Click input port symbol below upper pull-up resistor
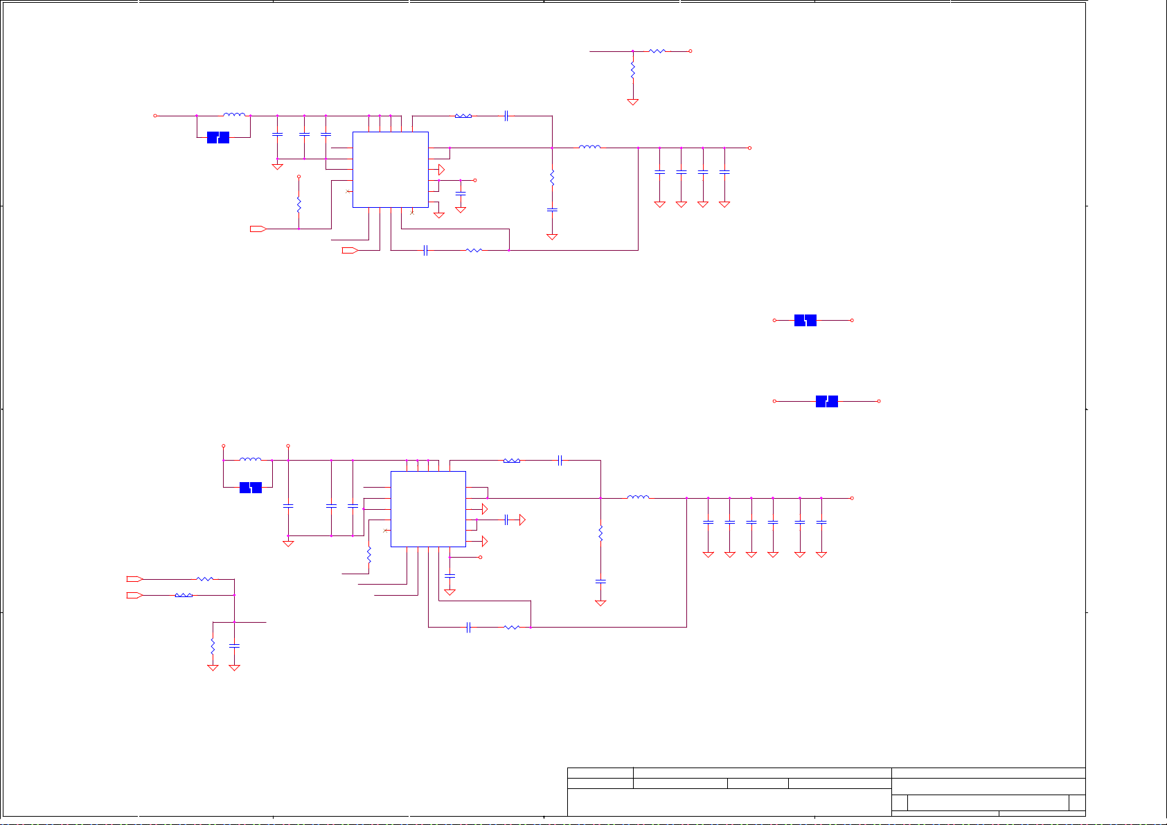Viewport: 1167px width, 825px height. coord(258,229)
